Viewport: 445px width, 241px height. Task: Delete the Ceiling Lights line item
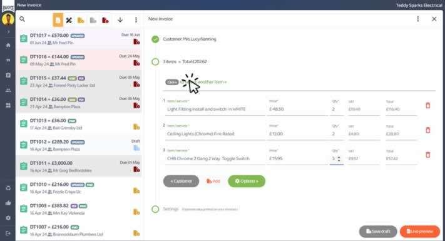427,130
